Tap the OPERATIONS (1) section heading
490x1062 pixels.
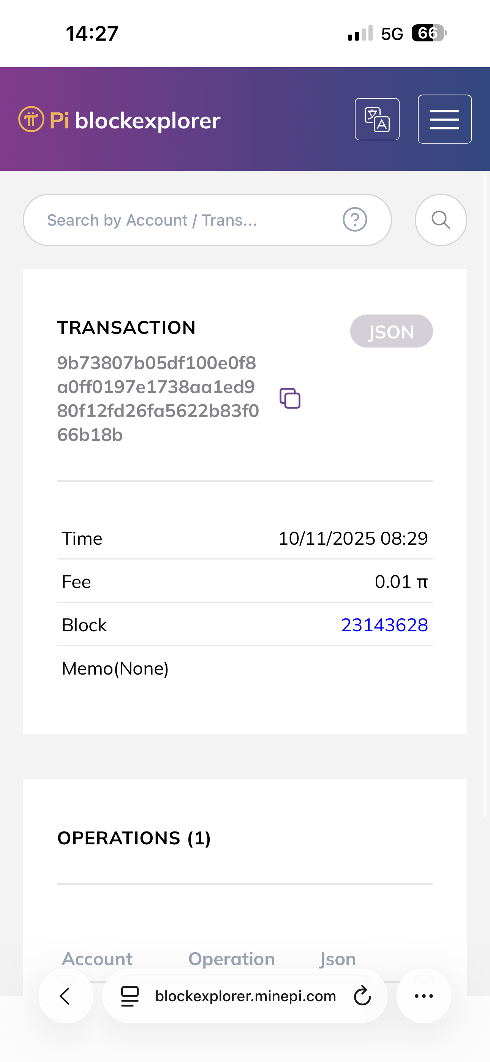click(134, 838)
